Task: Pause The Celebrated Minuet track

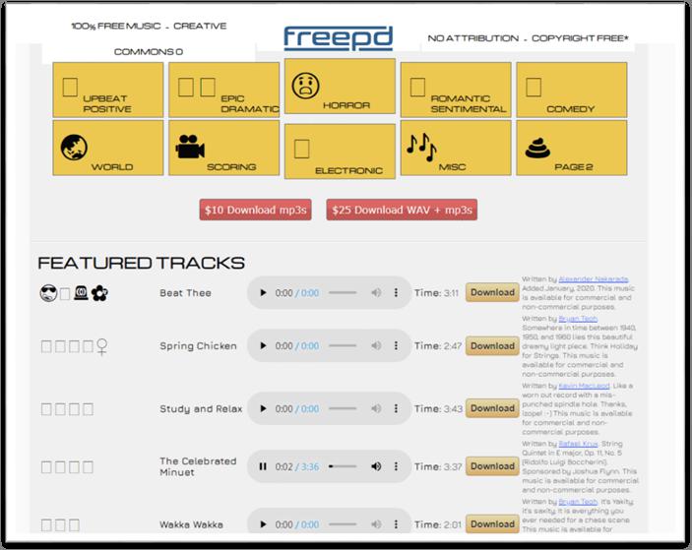Action: [263, 466]
